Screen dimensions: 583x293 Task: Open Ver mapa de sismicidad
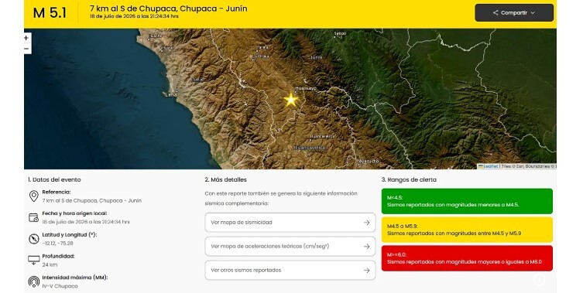tap(290, 223)
